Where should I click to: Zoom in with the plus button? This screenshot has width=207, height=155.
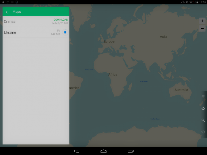[x=202, y=21]
